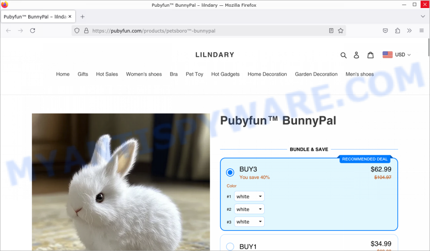Click the US flag currency icon
This screenshot has height=251, width=430.
pyautogui.click(x=387, y=55)
